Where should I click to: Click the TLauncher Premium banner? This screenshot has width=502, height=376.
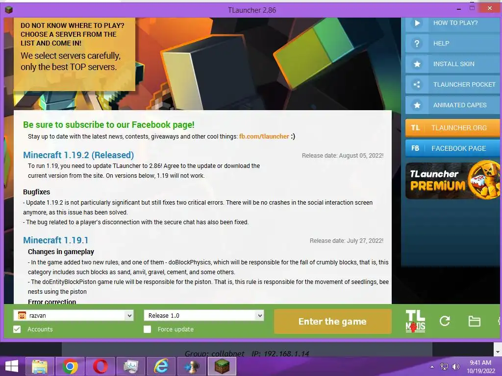452,180
